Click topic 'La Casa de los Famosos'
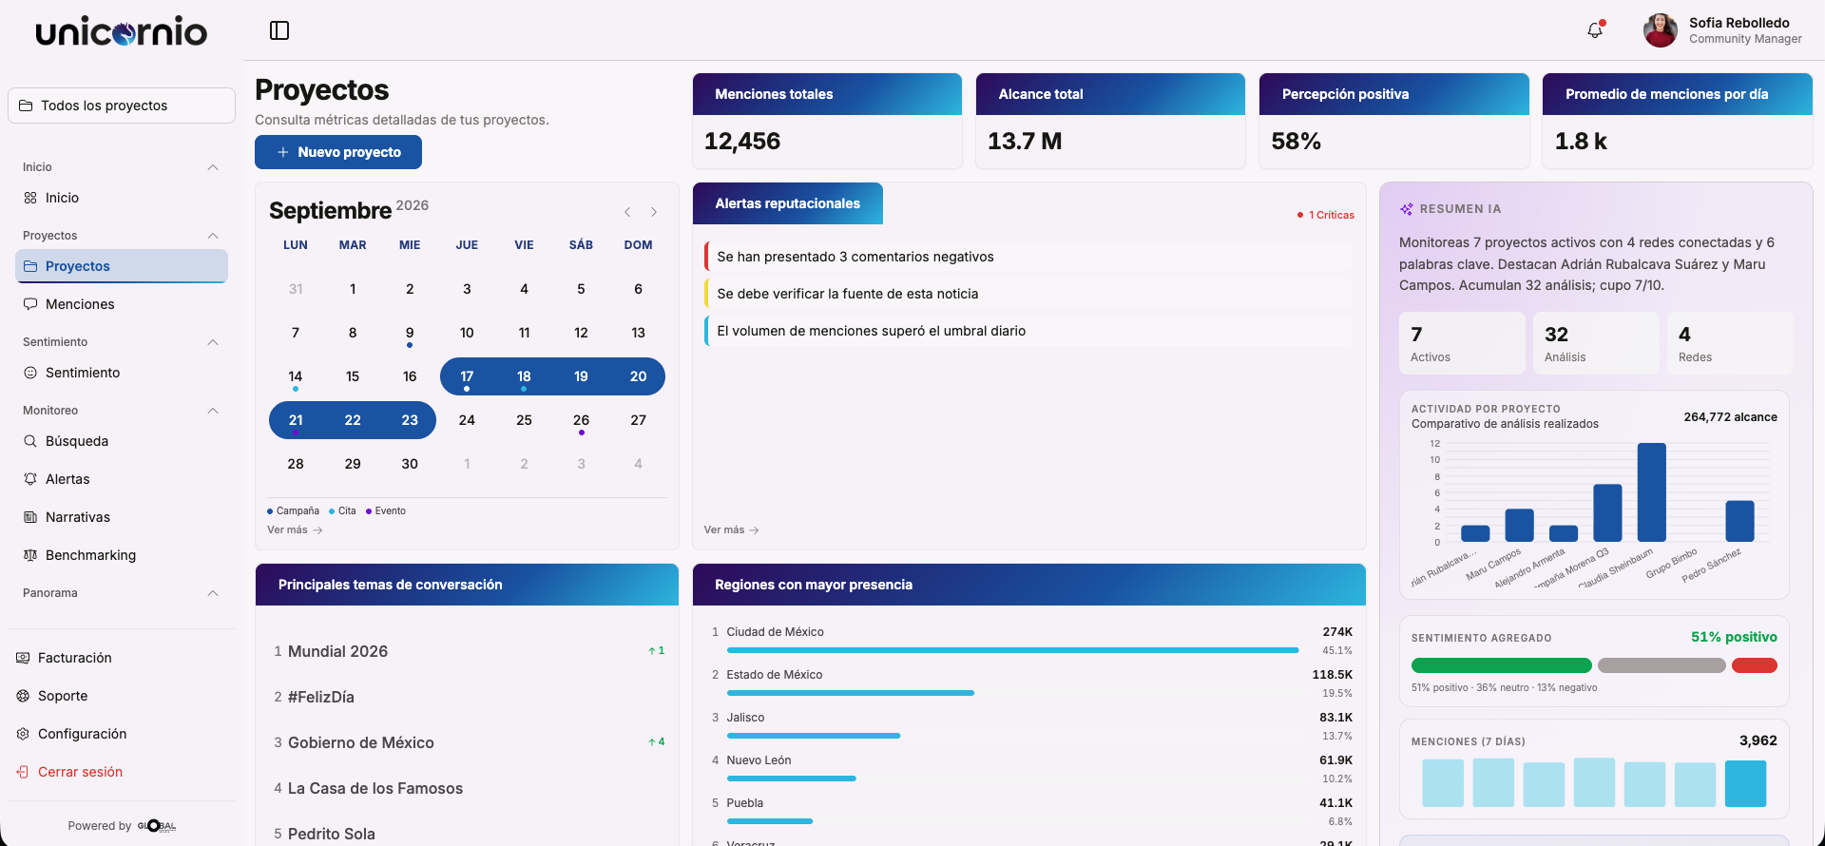 [375, 788]
